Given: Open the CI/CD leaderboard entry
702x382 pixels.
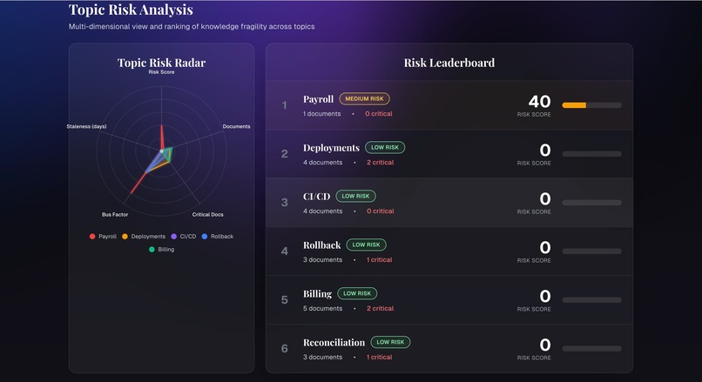Looking at the screenshot, I should click(449, 203).
